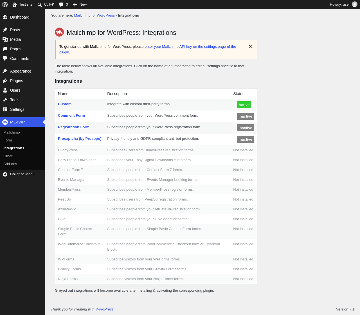Click the Inactive badge for Comment Form

point(245,116)
